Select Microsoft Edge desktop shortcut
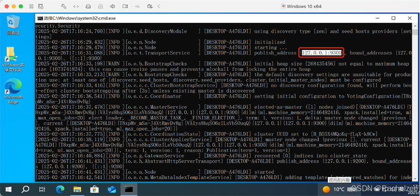The height and width of the screenshot is (196, 420). pos(13,92)
